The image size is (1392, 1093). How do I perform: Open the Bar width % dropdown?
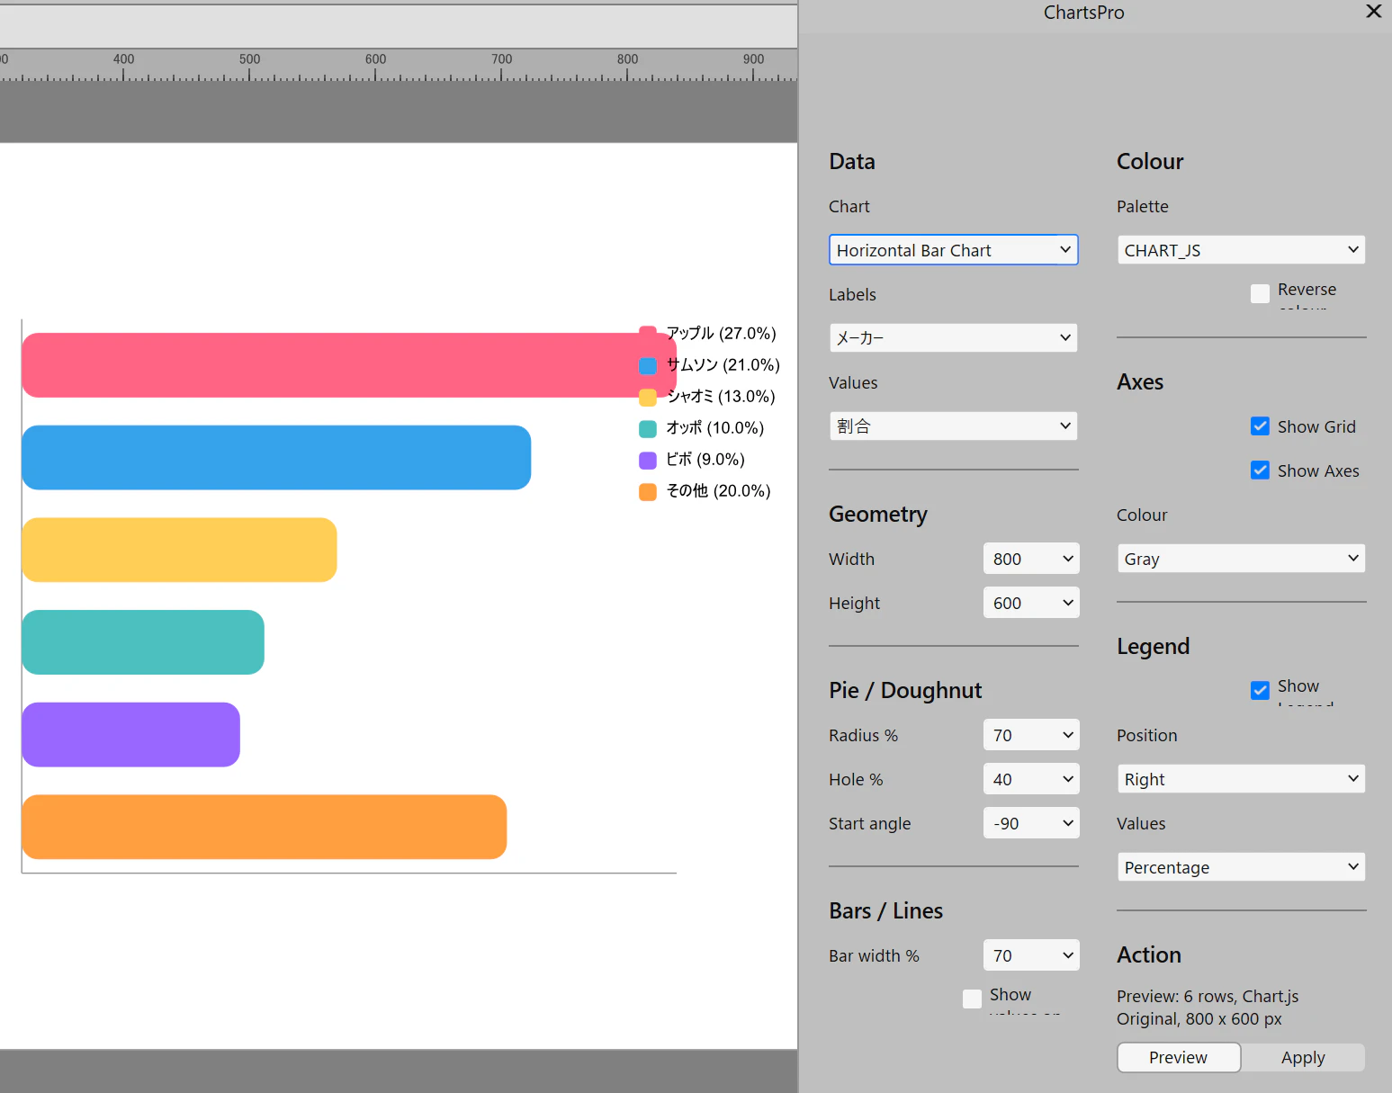(1031, 955)
